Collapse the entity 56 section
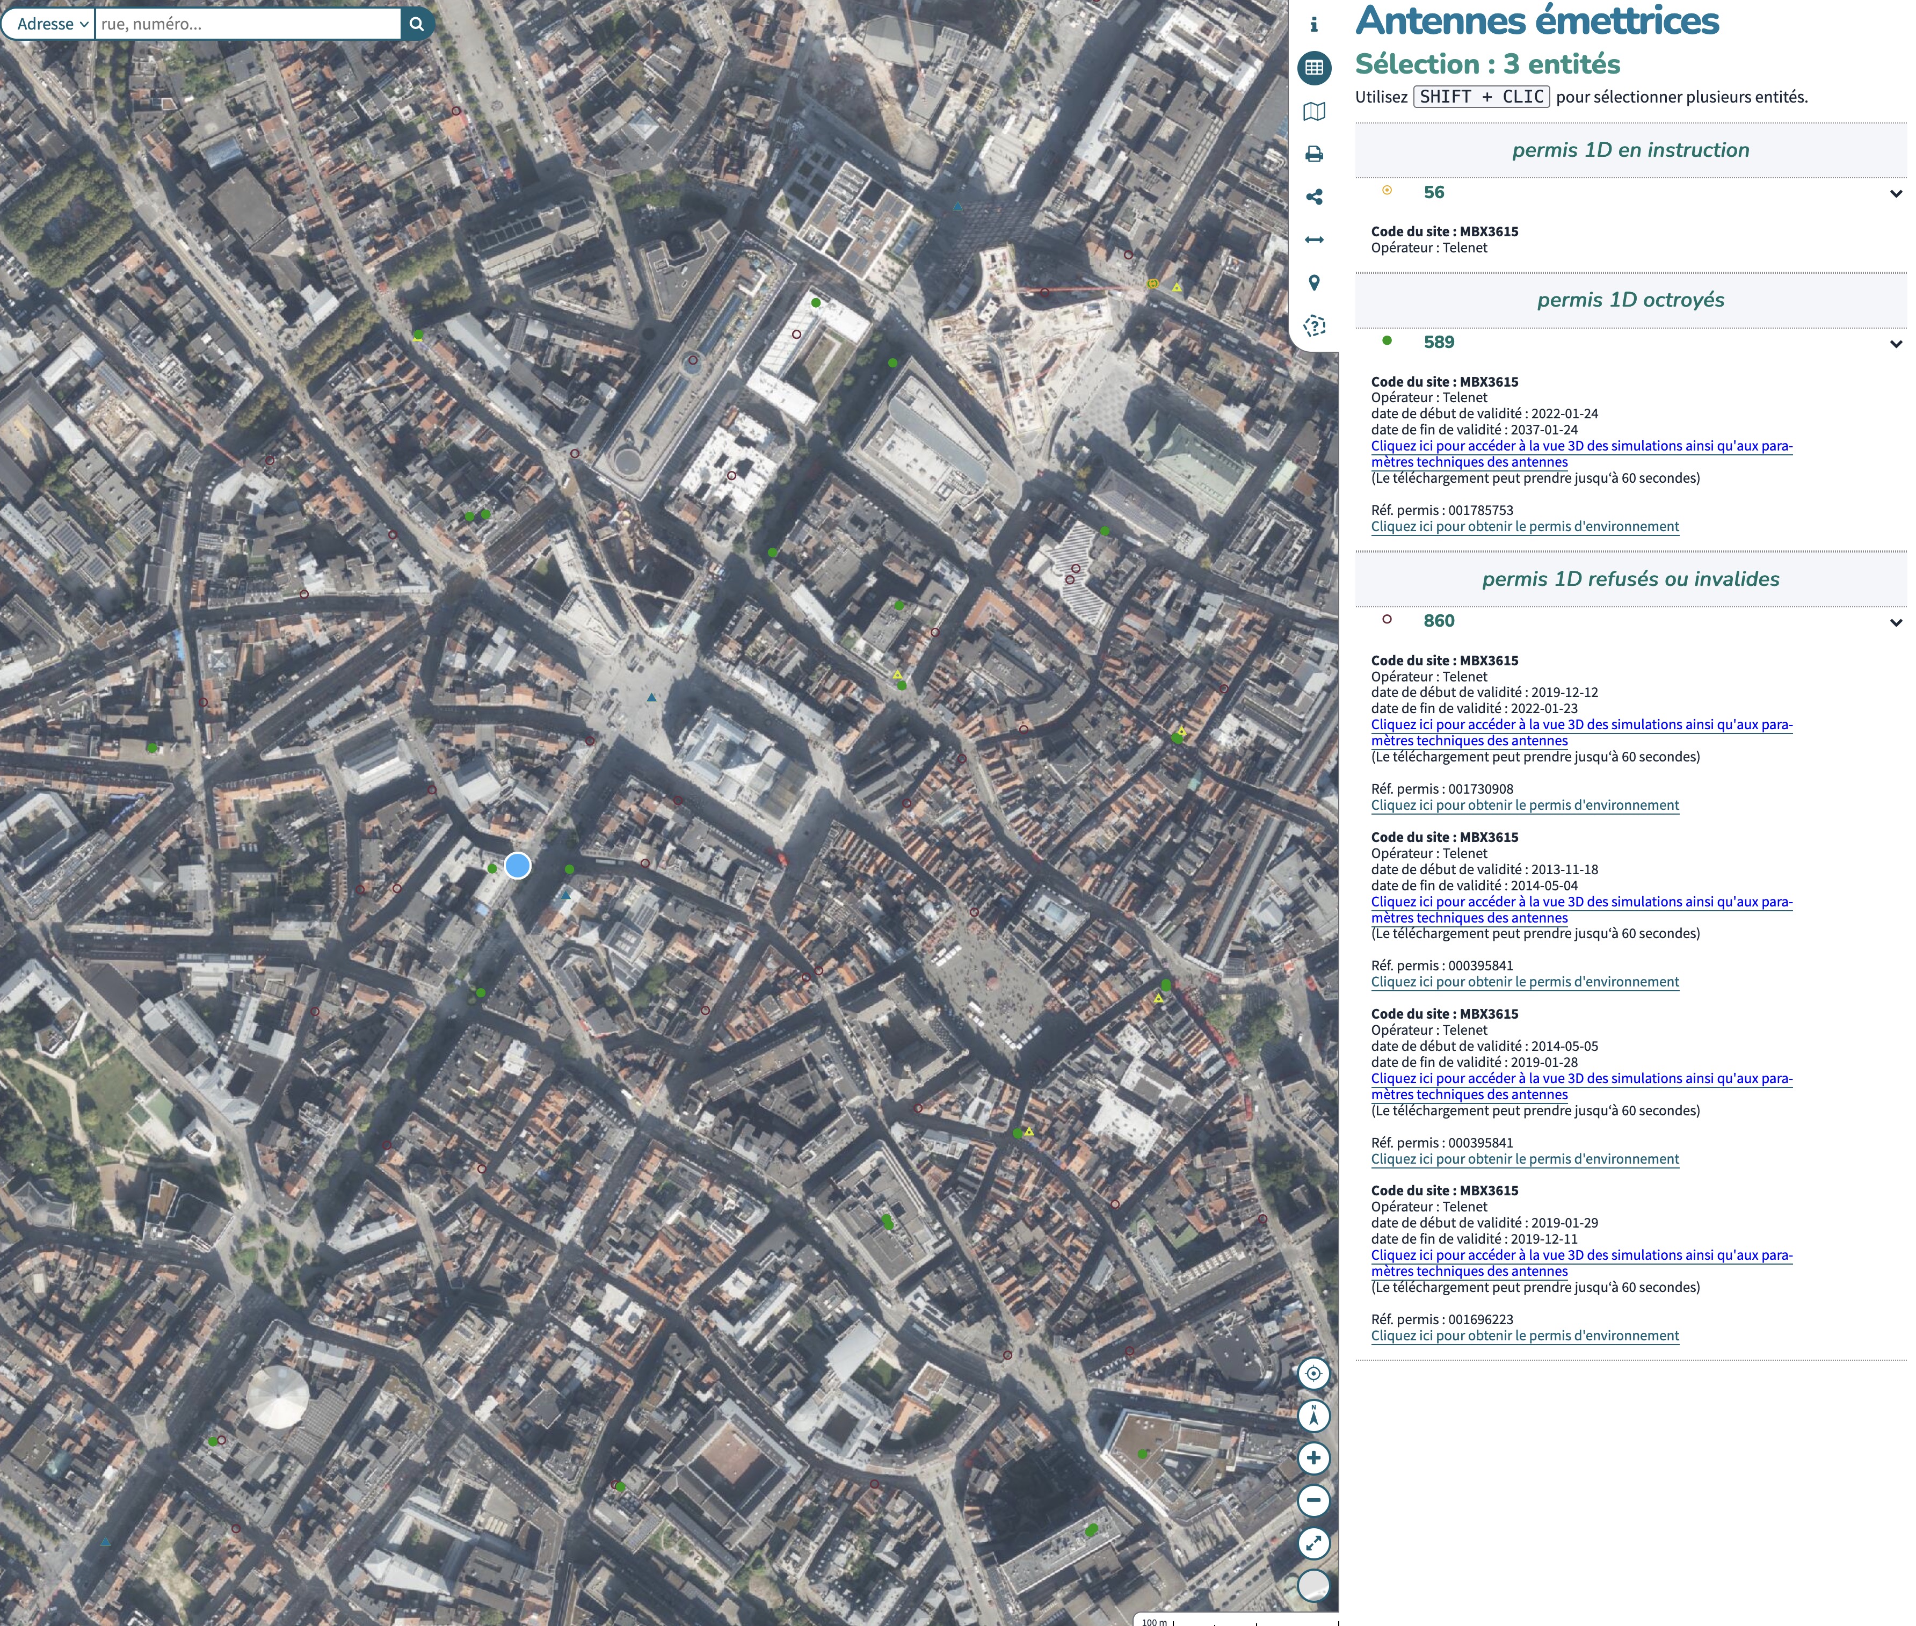1916x1626 pixels. [1895, 193]
